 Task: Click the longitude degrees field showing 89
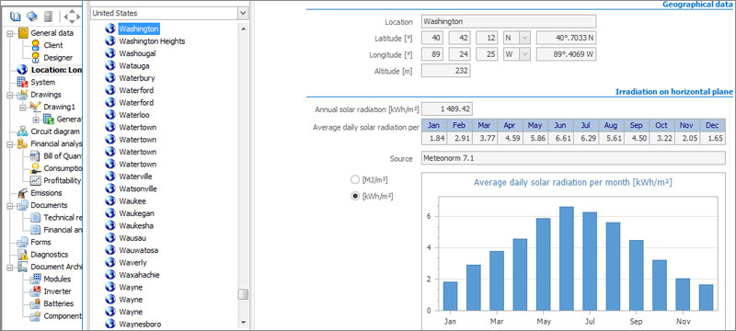pyautogui.click(x=431, y=54)
